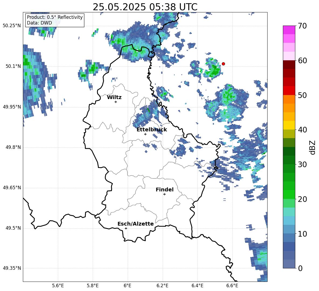Click the 0 value on colorbar
Screen dimensions: 319x291
point(300,268)
